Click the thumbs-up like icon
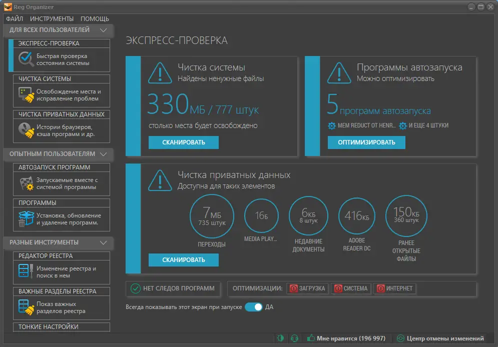This screenshot has height=347, width=498. tap(311, 338)
